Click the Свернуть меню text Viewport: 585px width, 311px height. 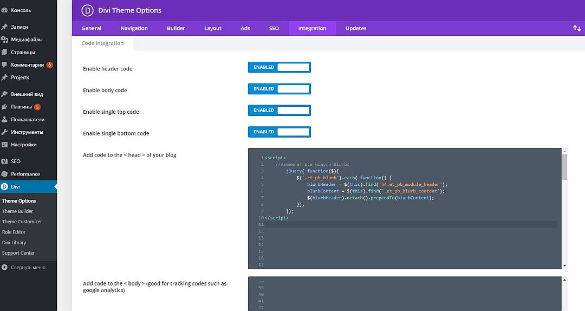(x=28, y=267)
